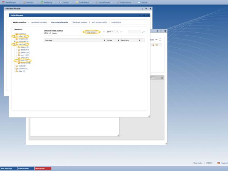Click the slider folder icon
This screenshot has height=171, width=228.
(16, 71)
